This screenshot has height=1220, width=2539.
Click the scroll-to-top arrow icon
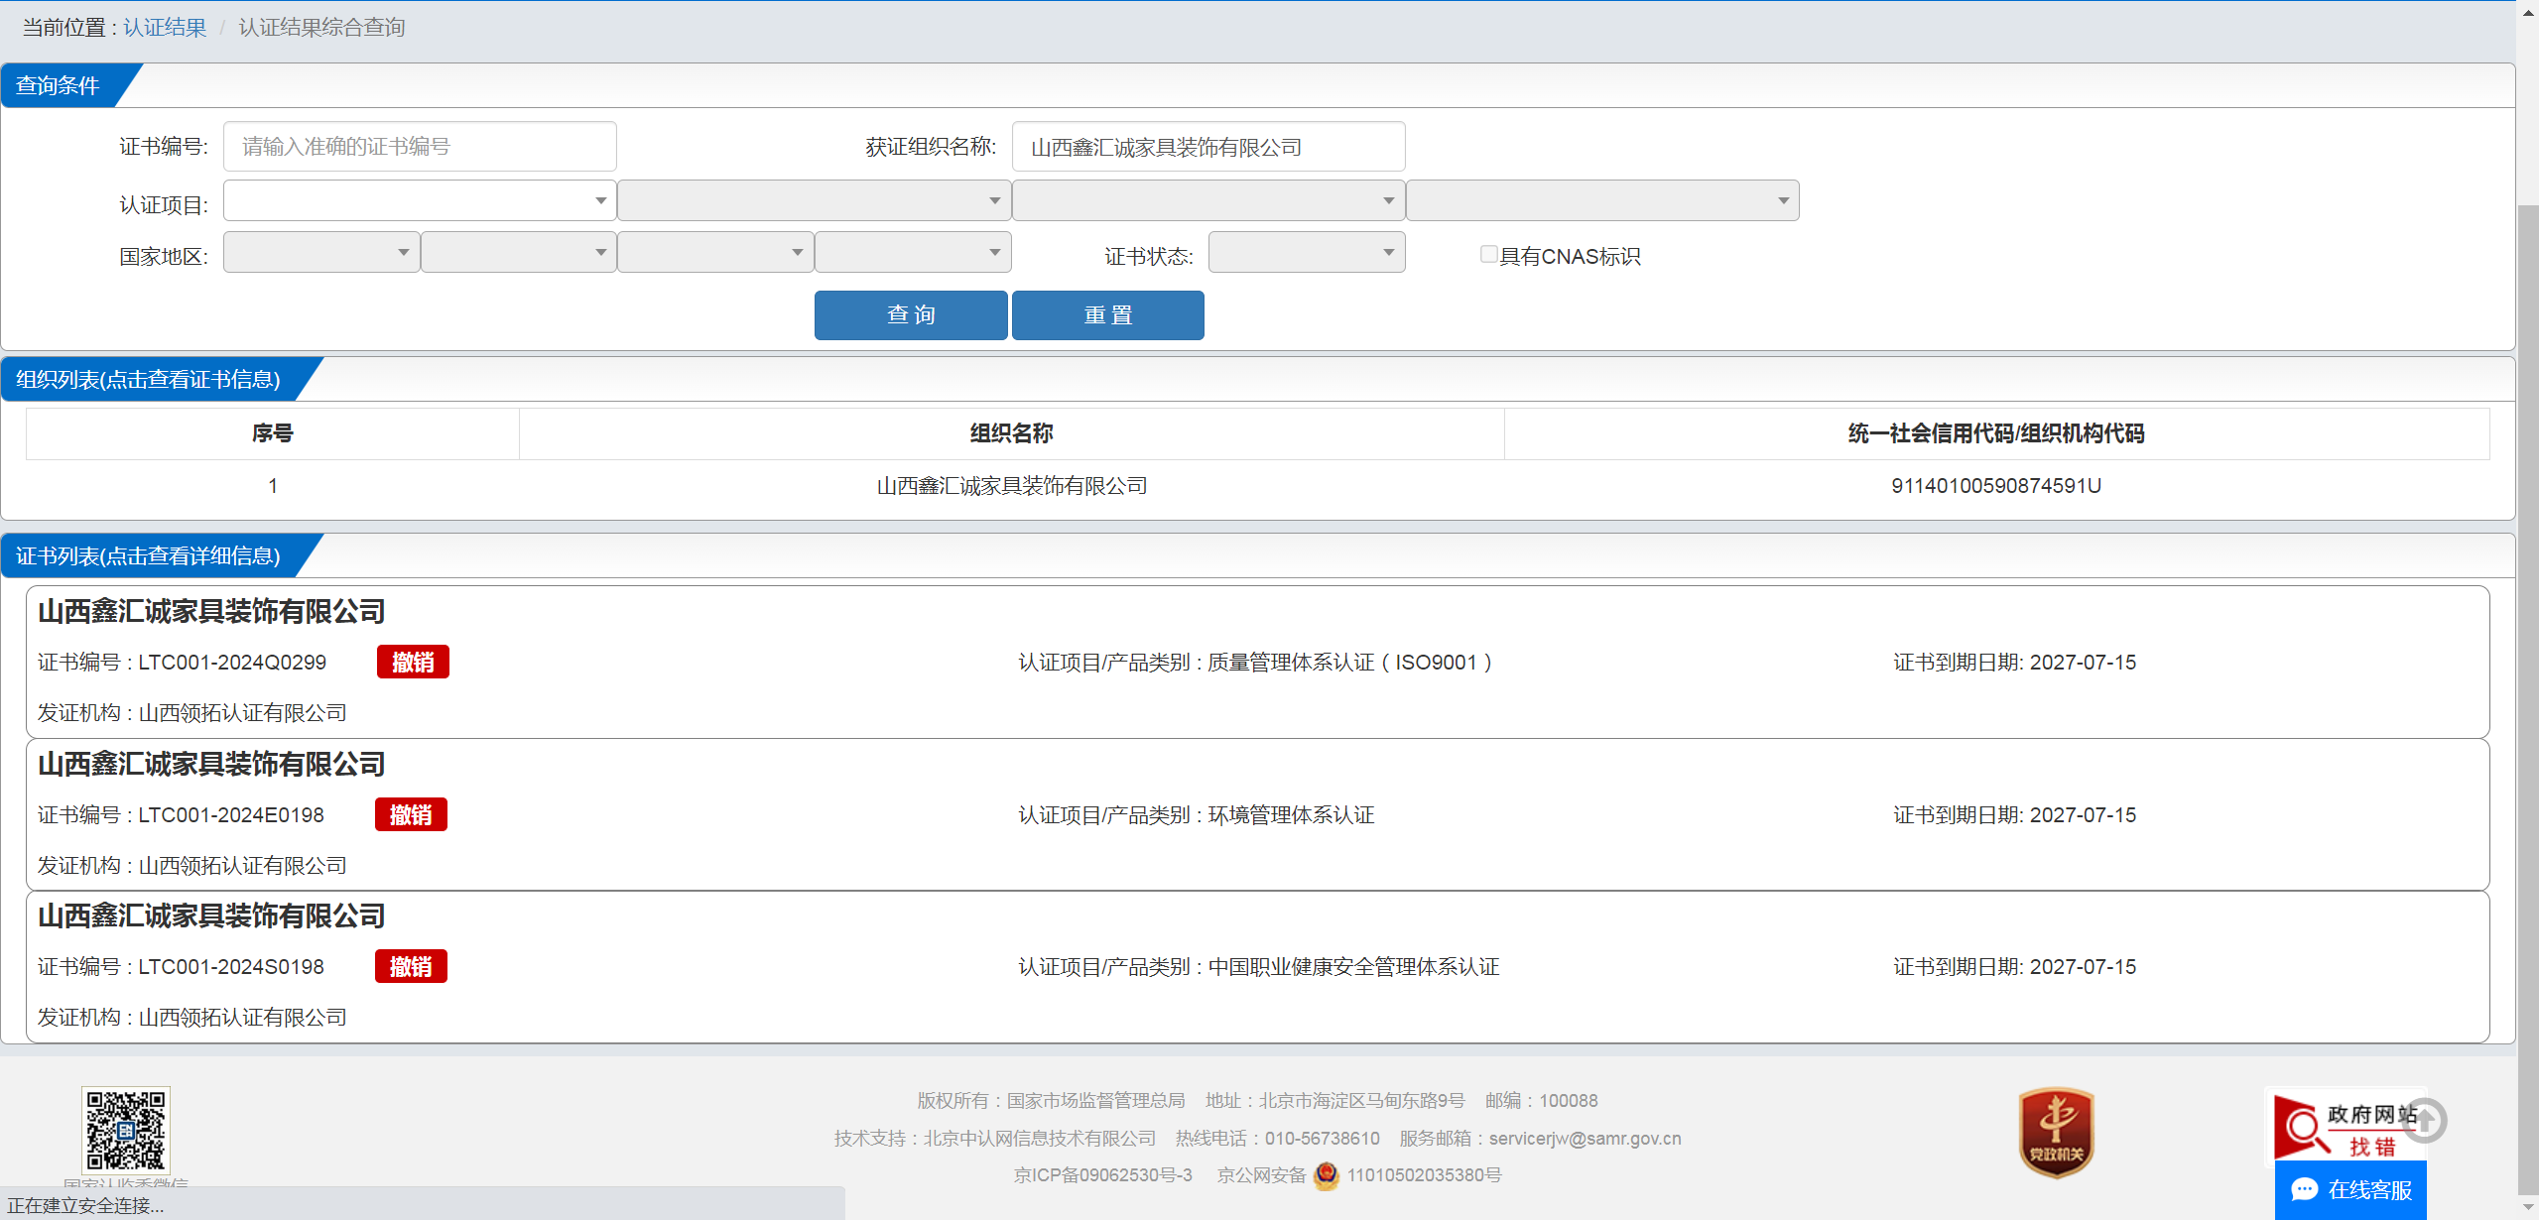coord(2425,1121)
